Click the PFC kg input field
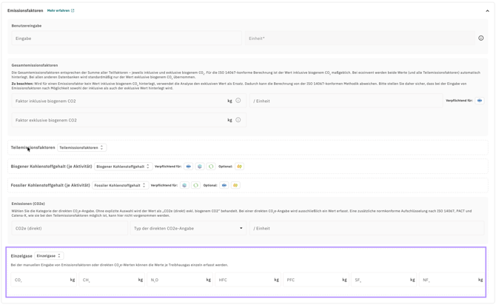Viewport: 496px width, 305px height. coord(315,280)
